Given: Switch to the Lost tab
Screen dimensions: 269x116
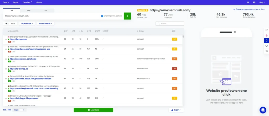Looking at the screenshot, I should [46, 10].
